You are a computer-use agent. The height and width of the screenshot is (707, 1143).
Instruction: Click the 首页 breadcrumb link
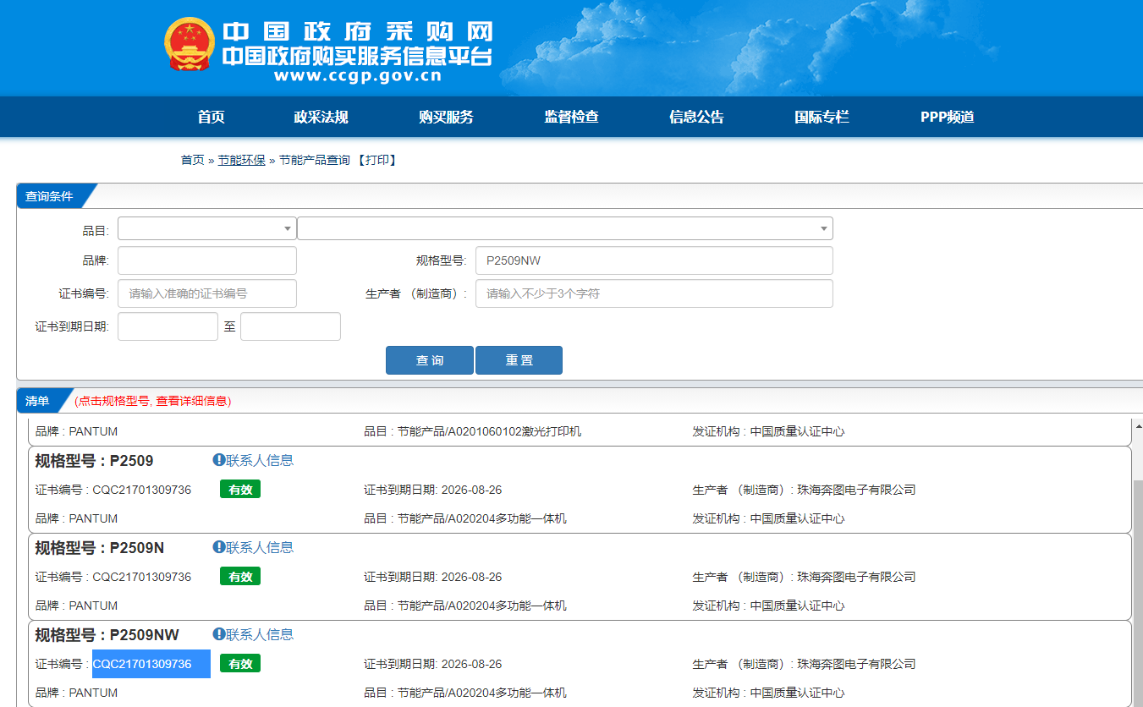click(192, 160)
